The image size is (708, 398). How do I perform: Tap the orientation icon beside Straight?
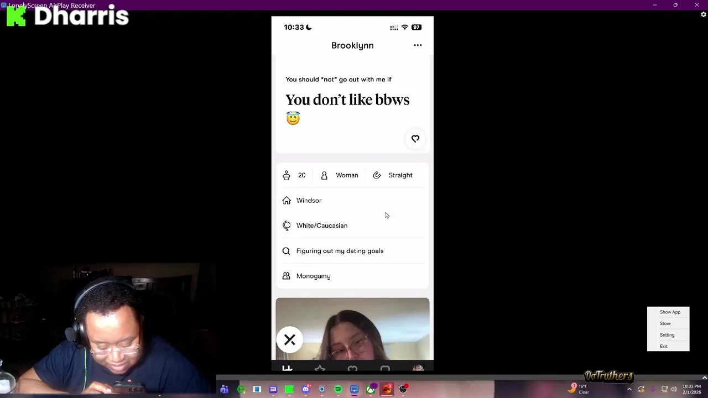(x=377, y=175)
